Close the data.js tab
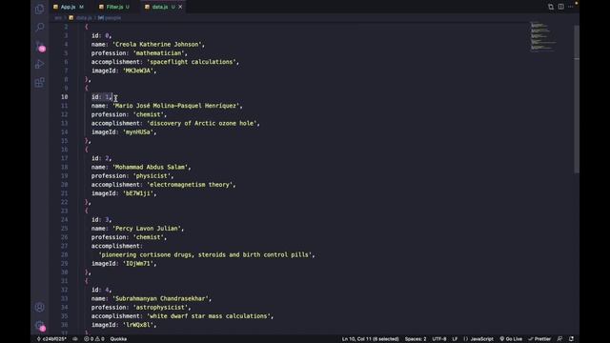Image resolution: width=610 pixels, height=343 pixels. pos(180,7)
